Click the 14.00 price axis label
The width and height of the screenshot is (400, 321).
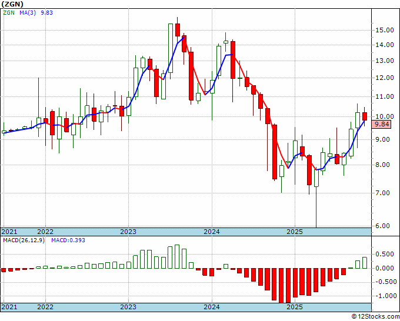click(x=385, y=45)
